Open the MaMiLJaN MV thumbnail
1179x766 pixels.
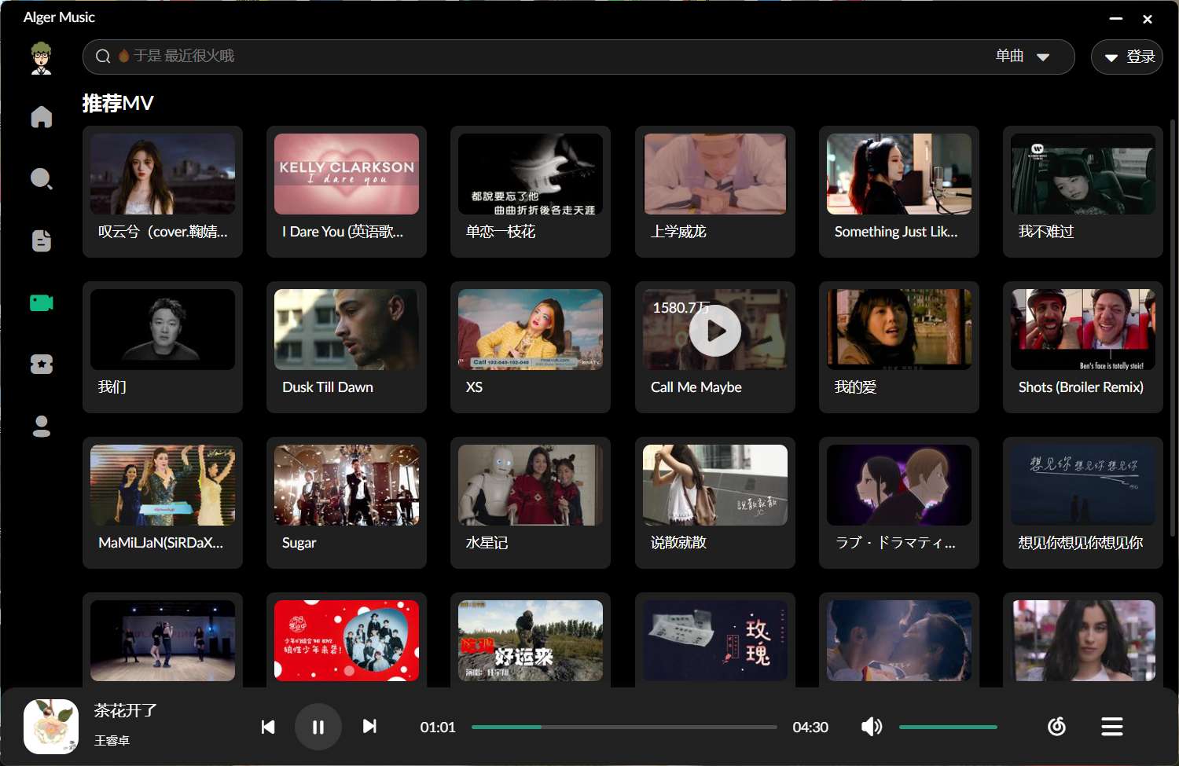[x=163, y=485]
